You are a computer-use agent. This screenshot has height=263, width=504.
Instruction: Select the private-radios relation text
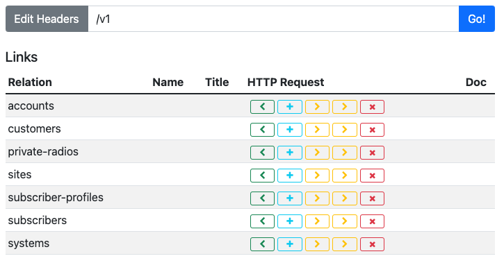[x=43, y=152]
